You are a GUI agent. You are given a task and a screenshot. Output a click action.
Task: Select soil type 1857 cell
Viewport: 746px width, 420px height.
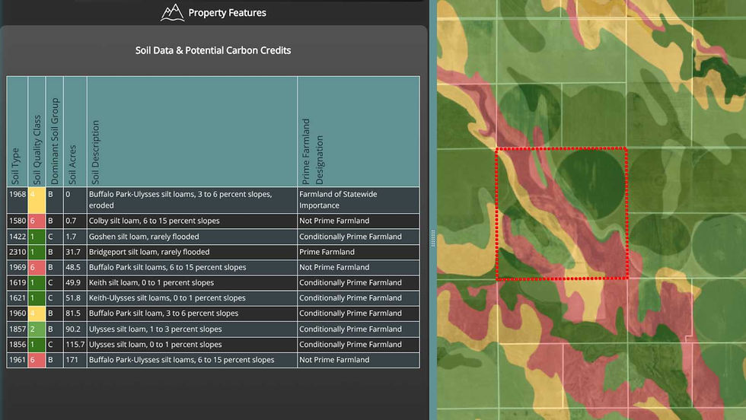click(x=18, y=329)
